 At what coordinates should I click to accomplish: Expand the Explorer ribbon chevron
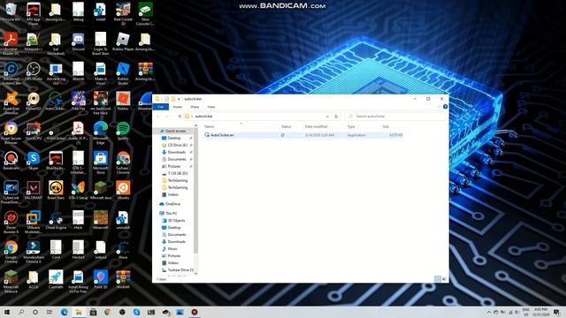[439, 107]
